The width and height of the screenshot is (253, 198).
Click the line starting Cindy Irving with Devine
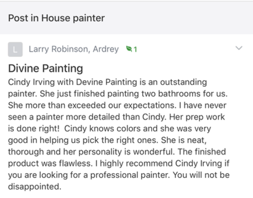tap(108, 82)
